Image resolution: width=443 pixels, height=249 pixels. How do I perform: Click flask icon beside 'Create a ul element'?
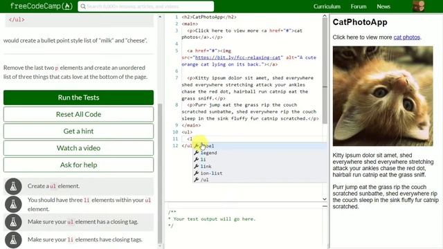13,186
